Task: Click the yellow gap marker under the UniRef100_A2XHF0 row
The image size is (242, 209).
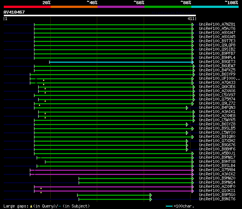Action: tap(41, 188)
